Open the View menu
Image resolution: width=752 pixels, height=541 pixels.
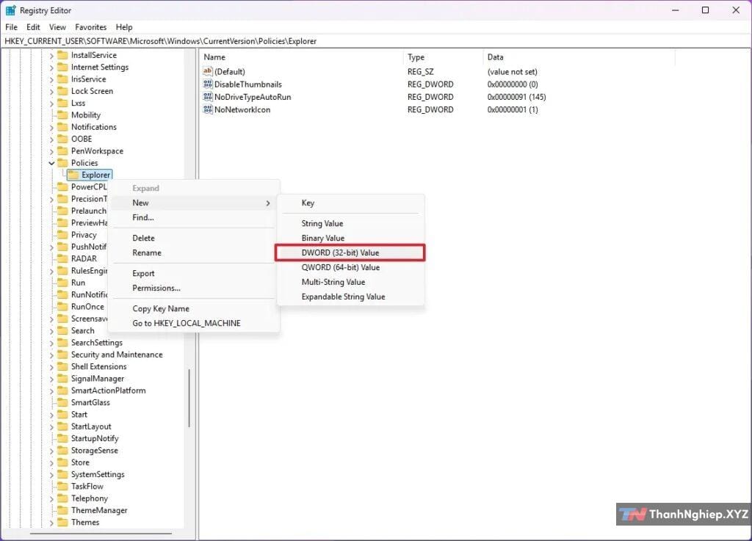[x=57, y=27]
